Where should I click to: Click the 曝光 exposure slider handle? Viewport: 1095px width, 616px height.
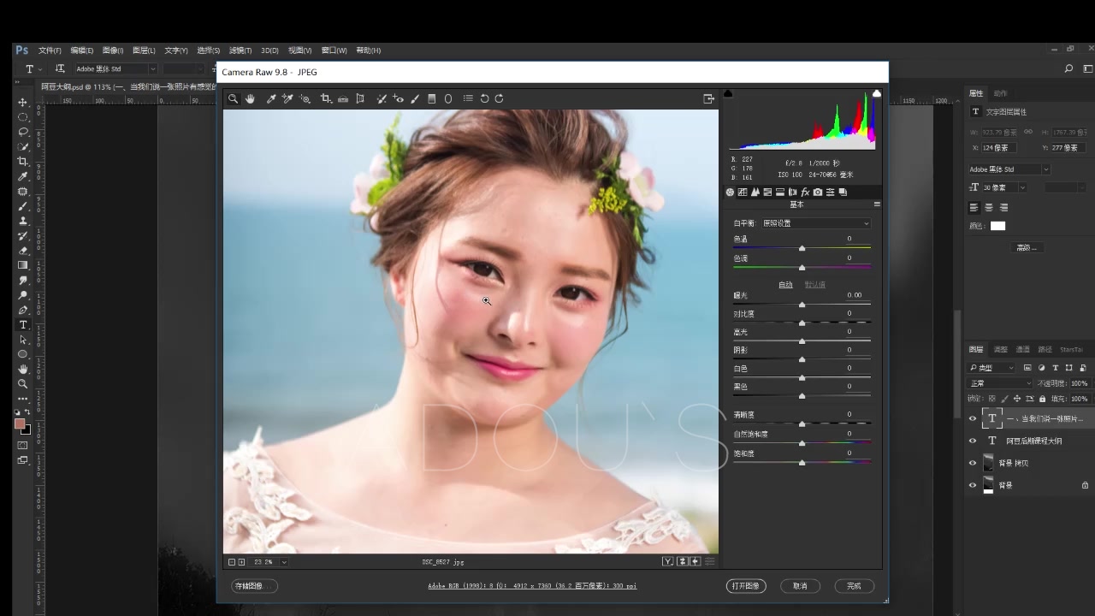pyautogui.click(x=802, y=305)
